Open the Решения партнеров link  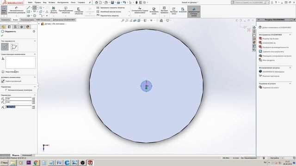(271, 76)
